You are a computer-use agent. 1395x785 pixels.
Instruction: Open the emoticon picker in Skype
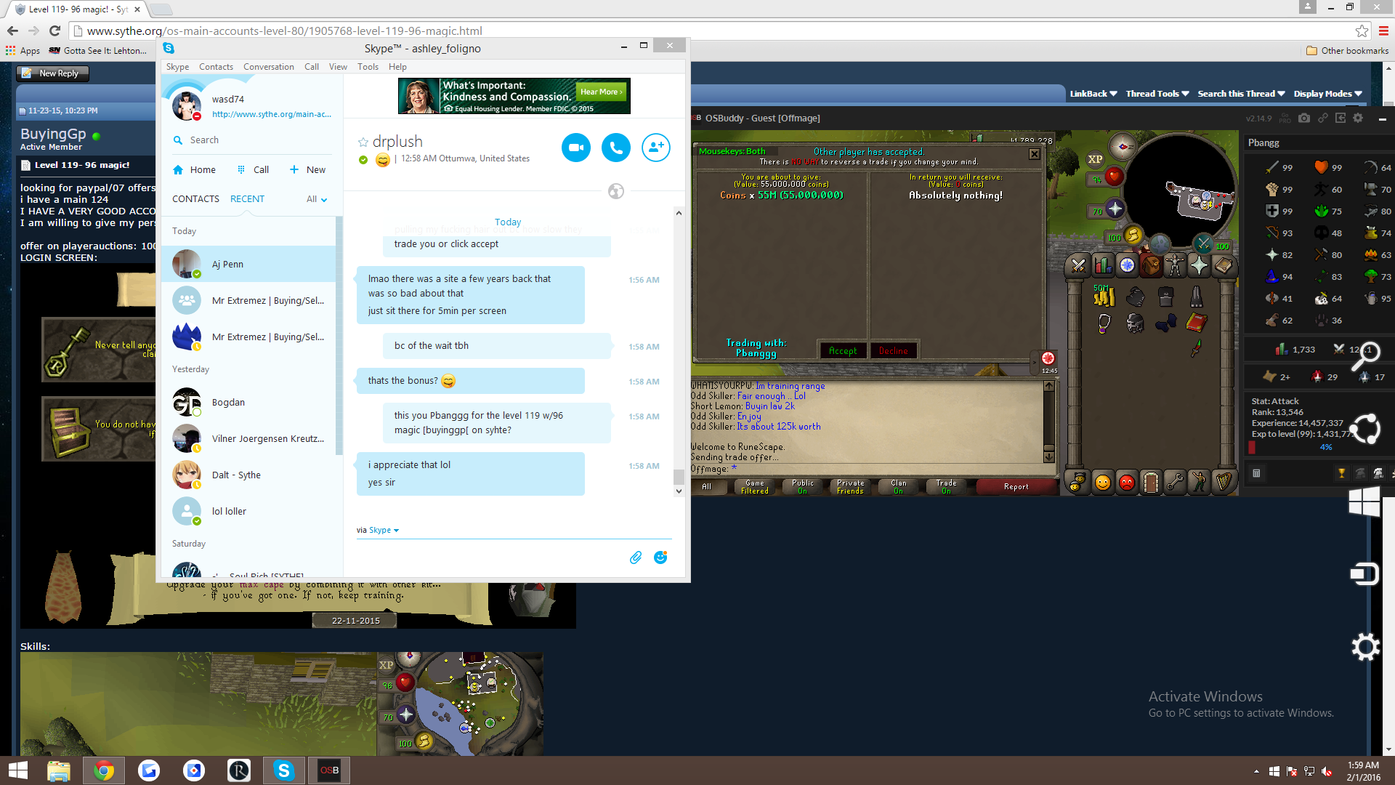tap(660, 557)
